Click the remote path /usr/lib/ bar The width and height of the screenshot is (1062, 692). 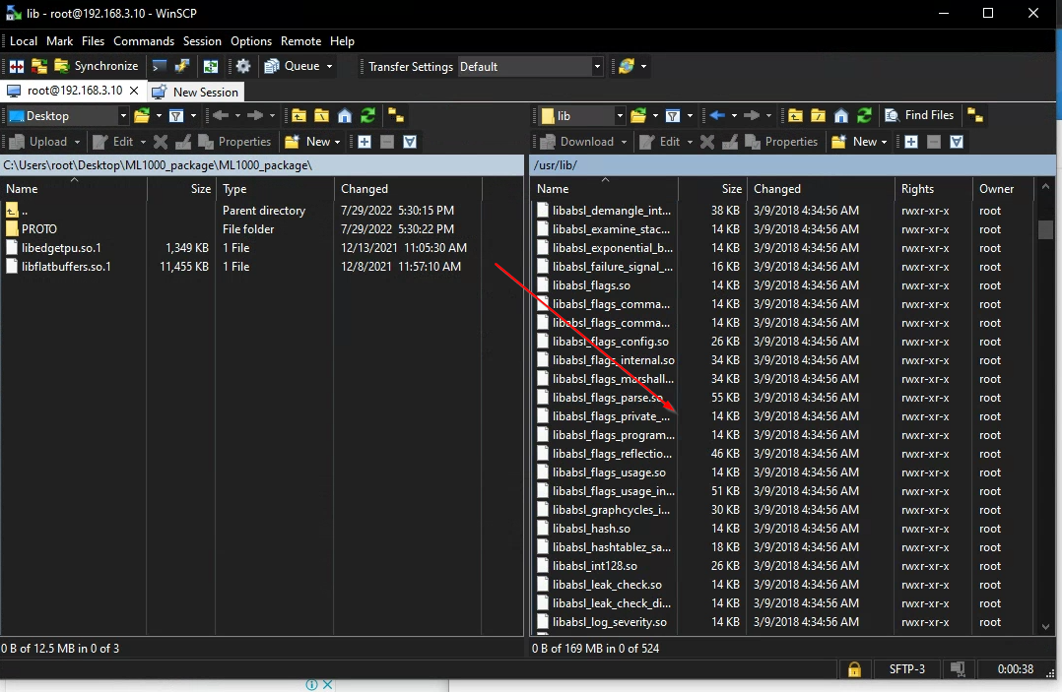(792, 165)
